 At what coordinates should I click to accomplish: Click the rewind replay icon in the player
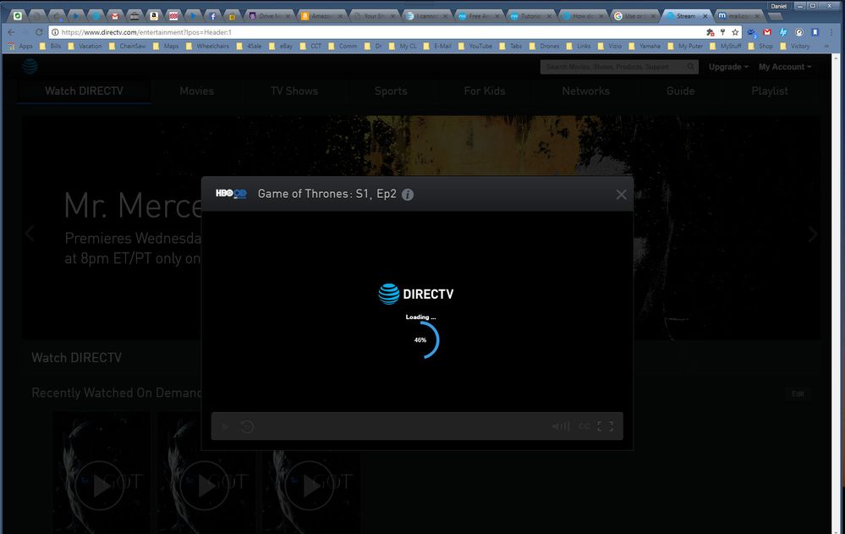(247, 427)
